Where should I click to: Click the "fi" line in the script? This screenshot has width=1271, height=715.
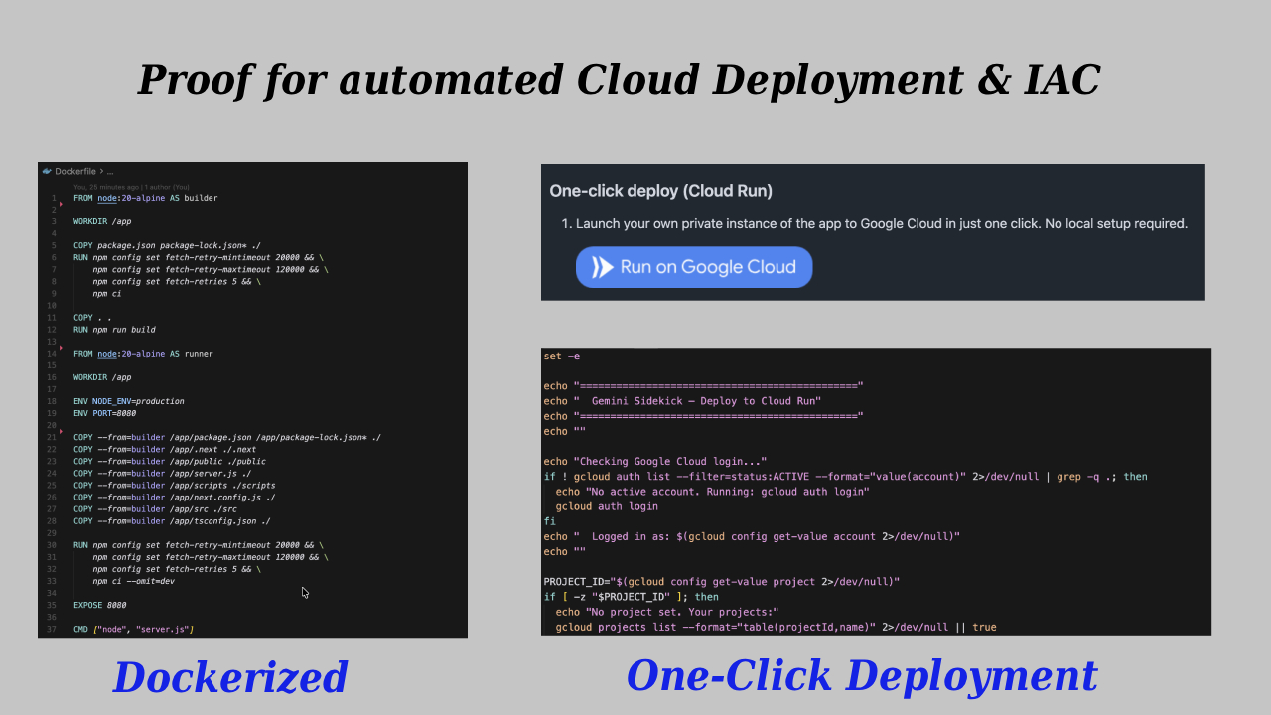click(x=549, y=521)
